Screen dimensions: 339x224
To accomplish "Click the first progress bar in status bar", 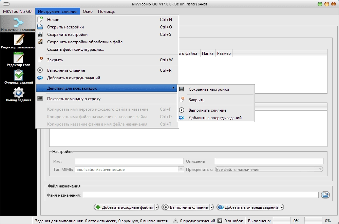I will tap(282, 221).
